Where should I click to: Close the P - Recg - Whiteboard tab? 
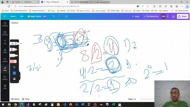68,2
